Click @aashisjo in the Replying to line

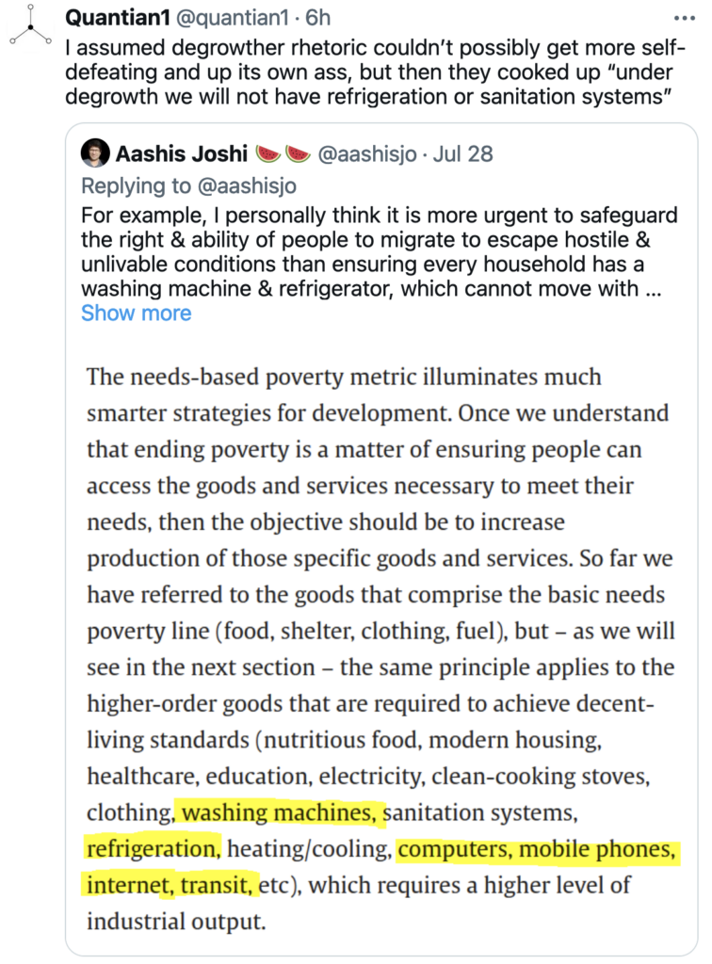click(x=266, y=184)
